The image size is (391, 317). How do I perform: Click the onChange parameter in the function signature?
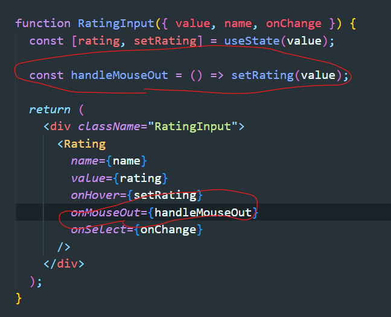tap(293, 24)
